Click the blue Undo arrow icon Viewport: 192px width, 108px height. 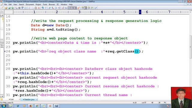(43, 8)
